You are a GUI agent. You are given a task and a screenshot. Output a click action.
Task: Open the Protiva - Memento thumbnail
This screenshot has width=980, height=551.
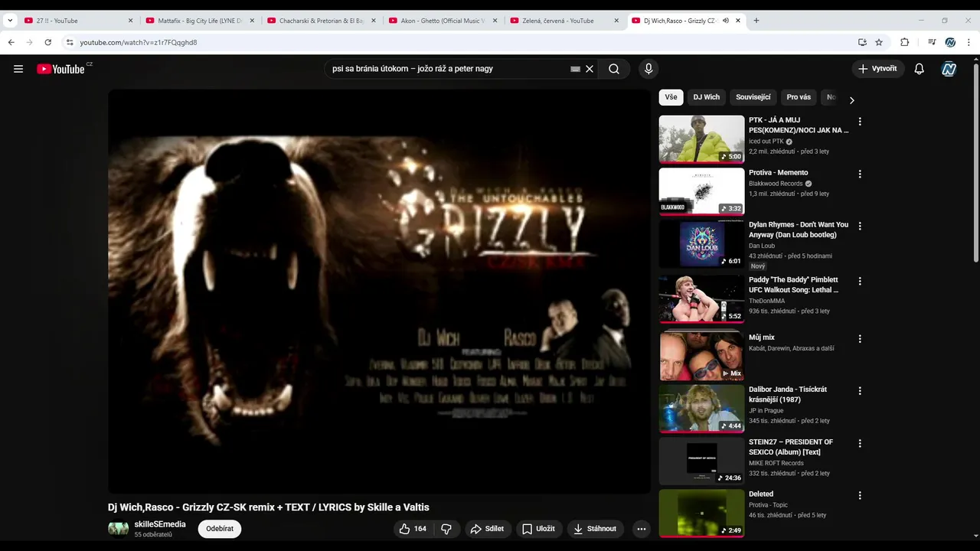click(701, 191)
